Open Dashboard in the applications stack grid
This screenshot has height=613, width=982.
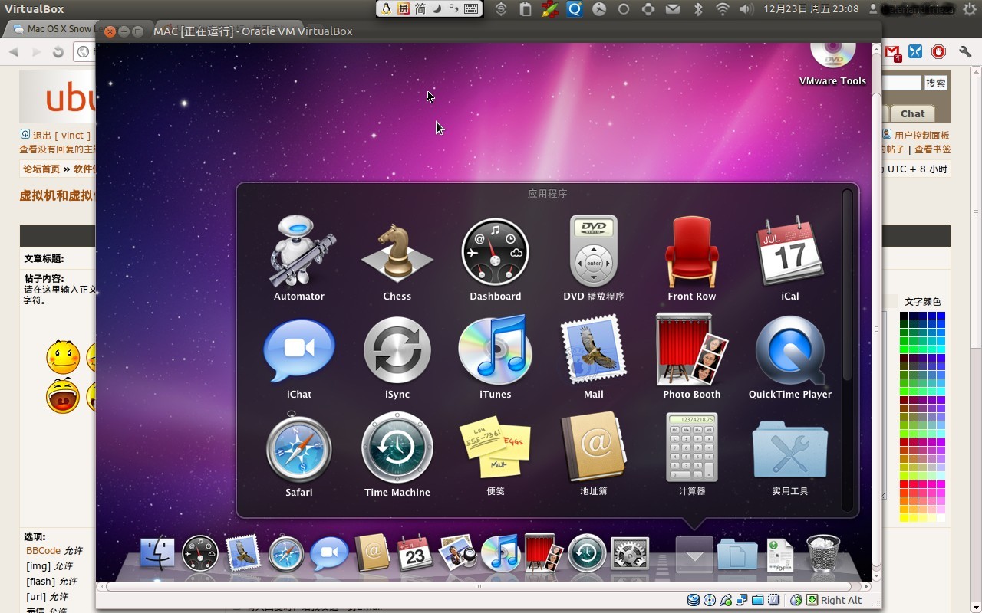point(496,252)
